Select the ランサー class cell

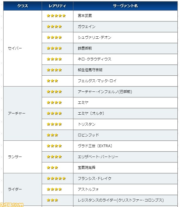pos(23,157)
